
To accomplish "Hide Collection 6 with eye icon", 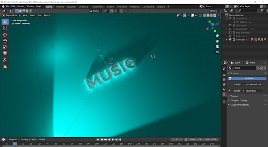I will click(x=265, y=40).
